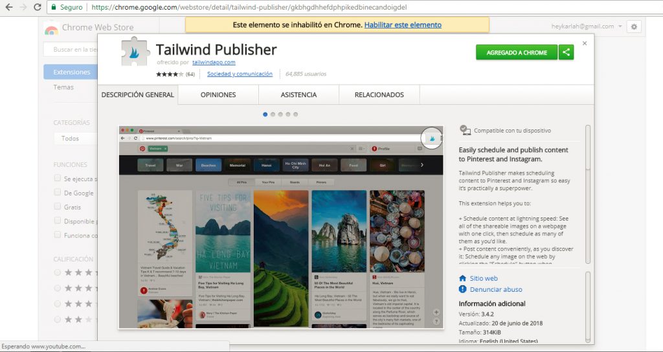Click the additional info panel scrollbar
This screenshot has height=352, width=663.
[x=588, y=307]
